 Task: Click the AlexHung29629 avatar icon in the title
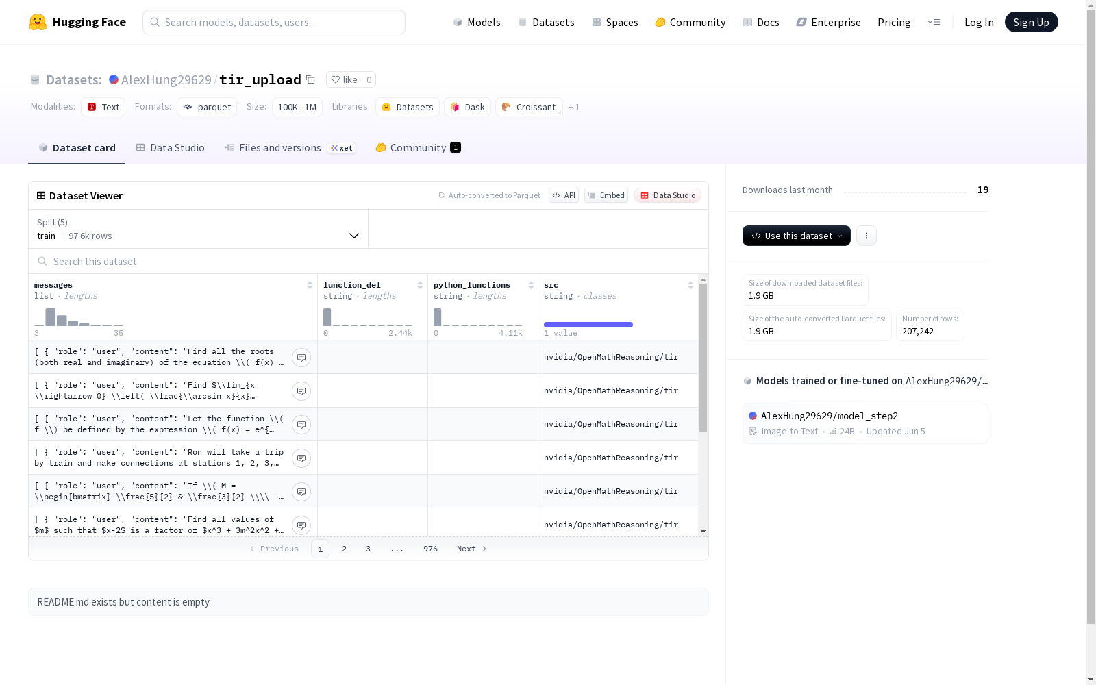(114, 79)
